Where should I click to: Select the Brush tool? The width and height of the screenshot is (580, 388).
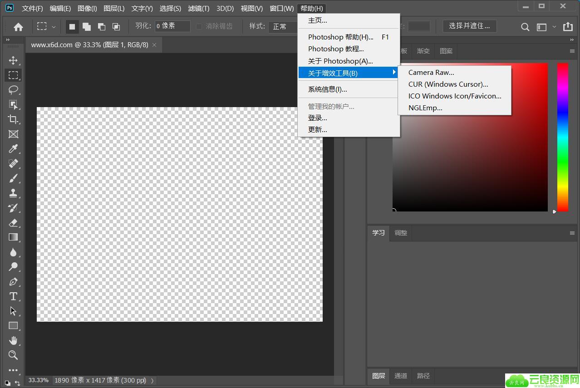13,178
